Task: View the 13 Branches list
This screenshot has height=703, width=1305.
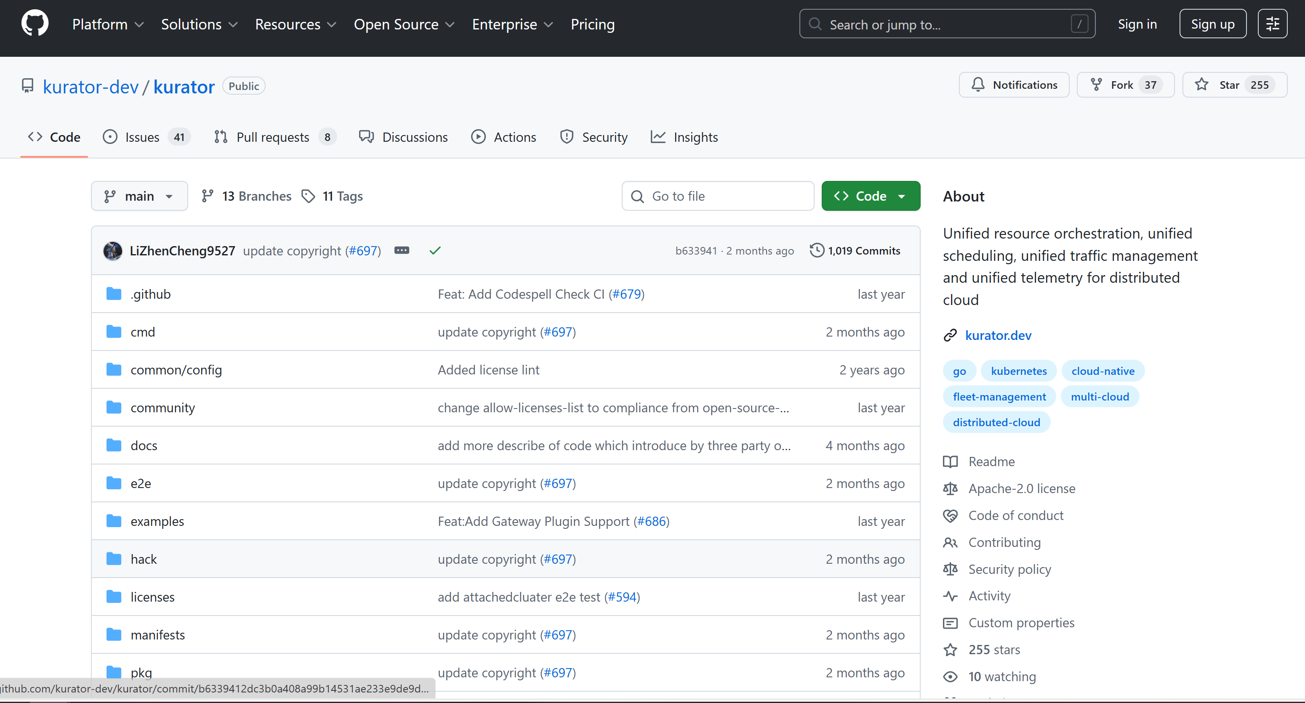Action: 246,196
